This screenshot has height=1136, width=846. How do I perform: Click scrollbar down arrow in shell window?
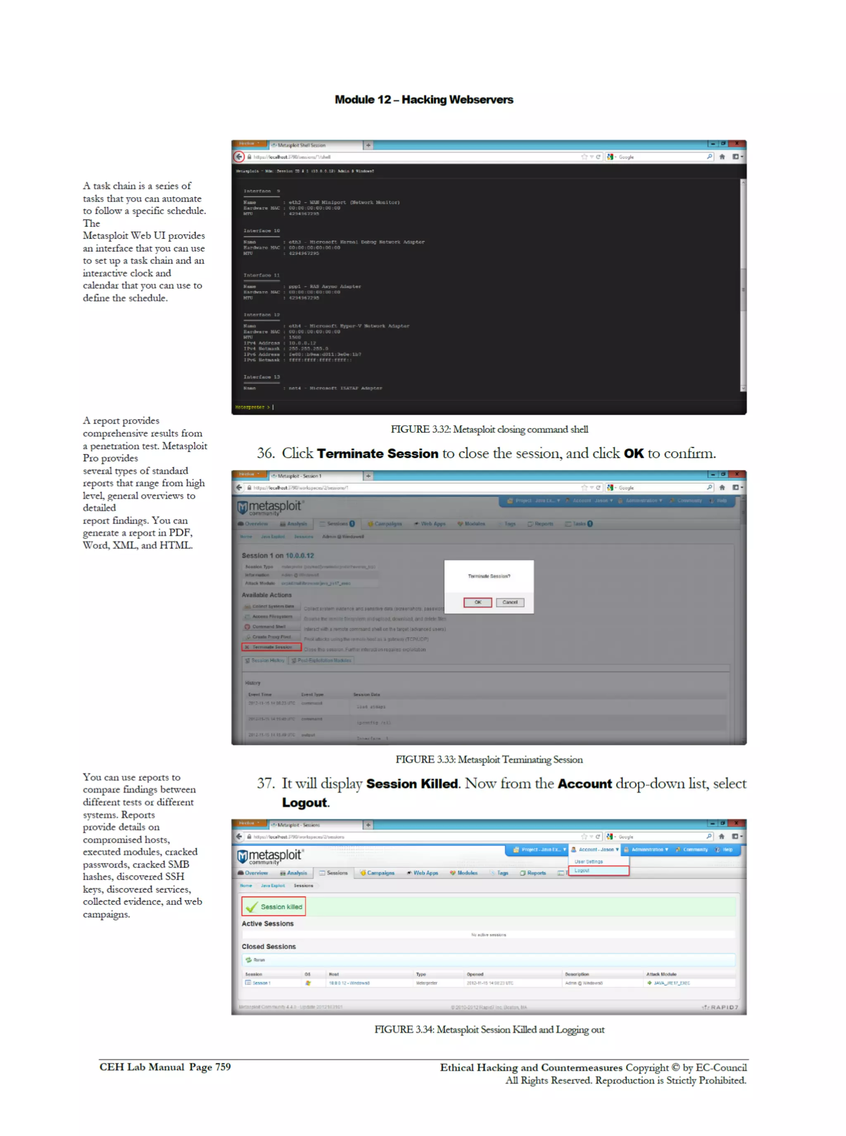click(743, 388)
